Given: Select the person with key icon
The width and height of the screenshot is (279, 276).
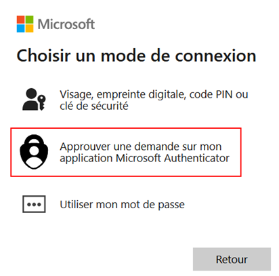Looking at the screenshot, I should 34,100.
